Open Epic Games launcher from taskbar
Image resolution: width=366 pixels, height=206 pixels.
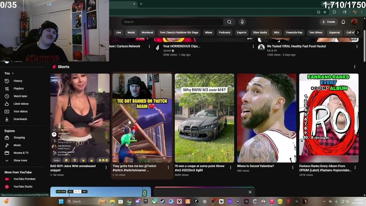[x=146, y=201]
